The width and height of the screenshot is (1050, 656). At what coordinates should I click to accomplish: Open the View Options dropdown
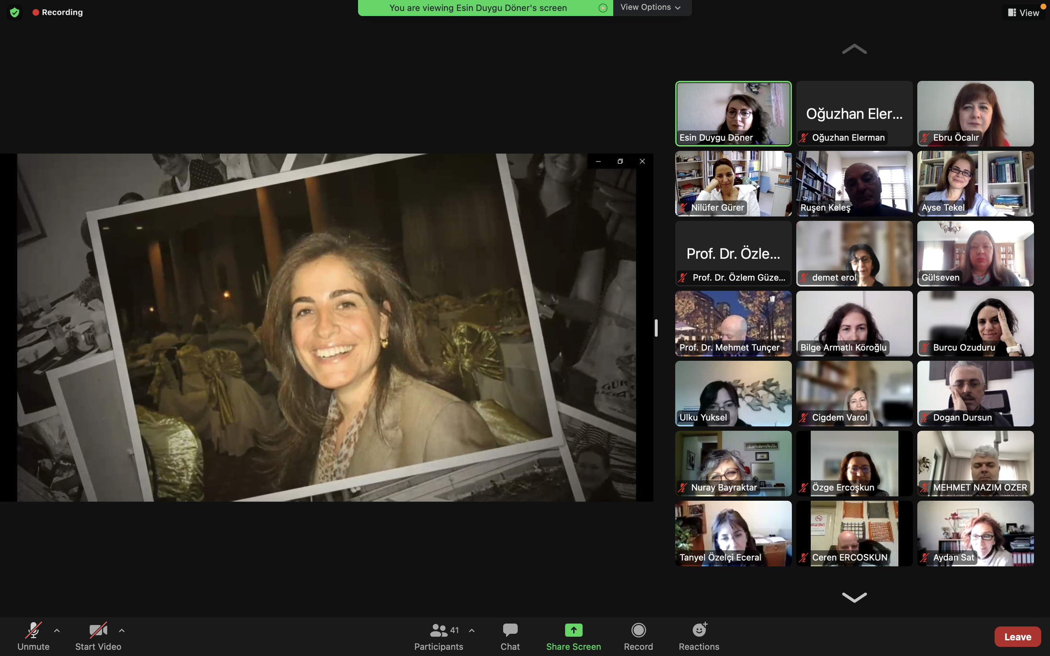point(651,7)
